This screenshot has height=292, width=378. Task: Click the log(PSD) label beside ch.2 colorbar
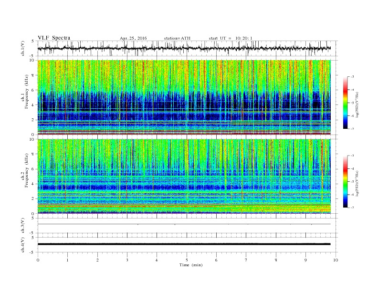point(357,183)
